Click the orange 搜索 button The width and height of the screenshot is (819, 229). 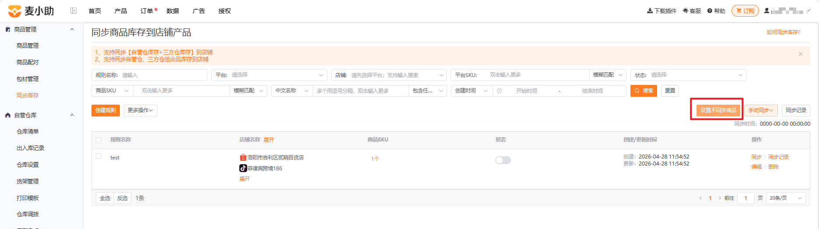coord(644,91)
